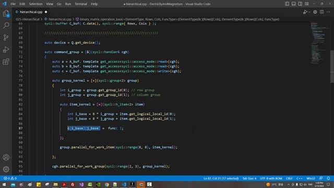Open the weather widget showing 21°C
The height and width of the screenshot is (188, 334).
[x=275, y=184]
